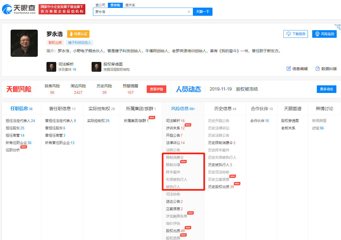
Task: Click the 更多动态 button
Action: [x=327, y=89]
